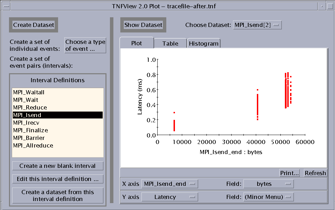
Task: Switch to the Histogram tab
Action: [x=204, y=44]
